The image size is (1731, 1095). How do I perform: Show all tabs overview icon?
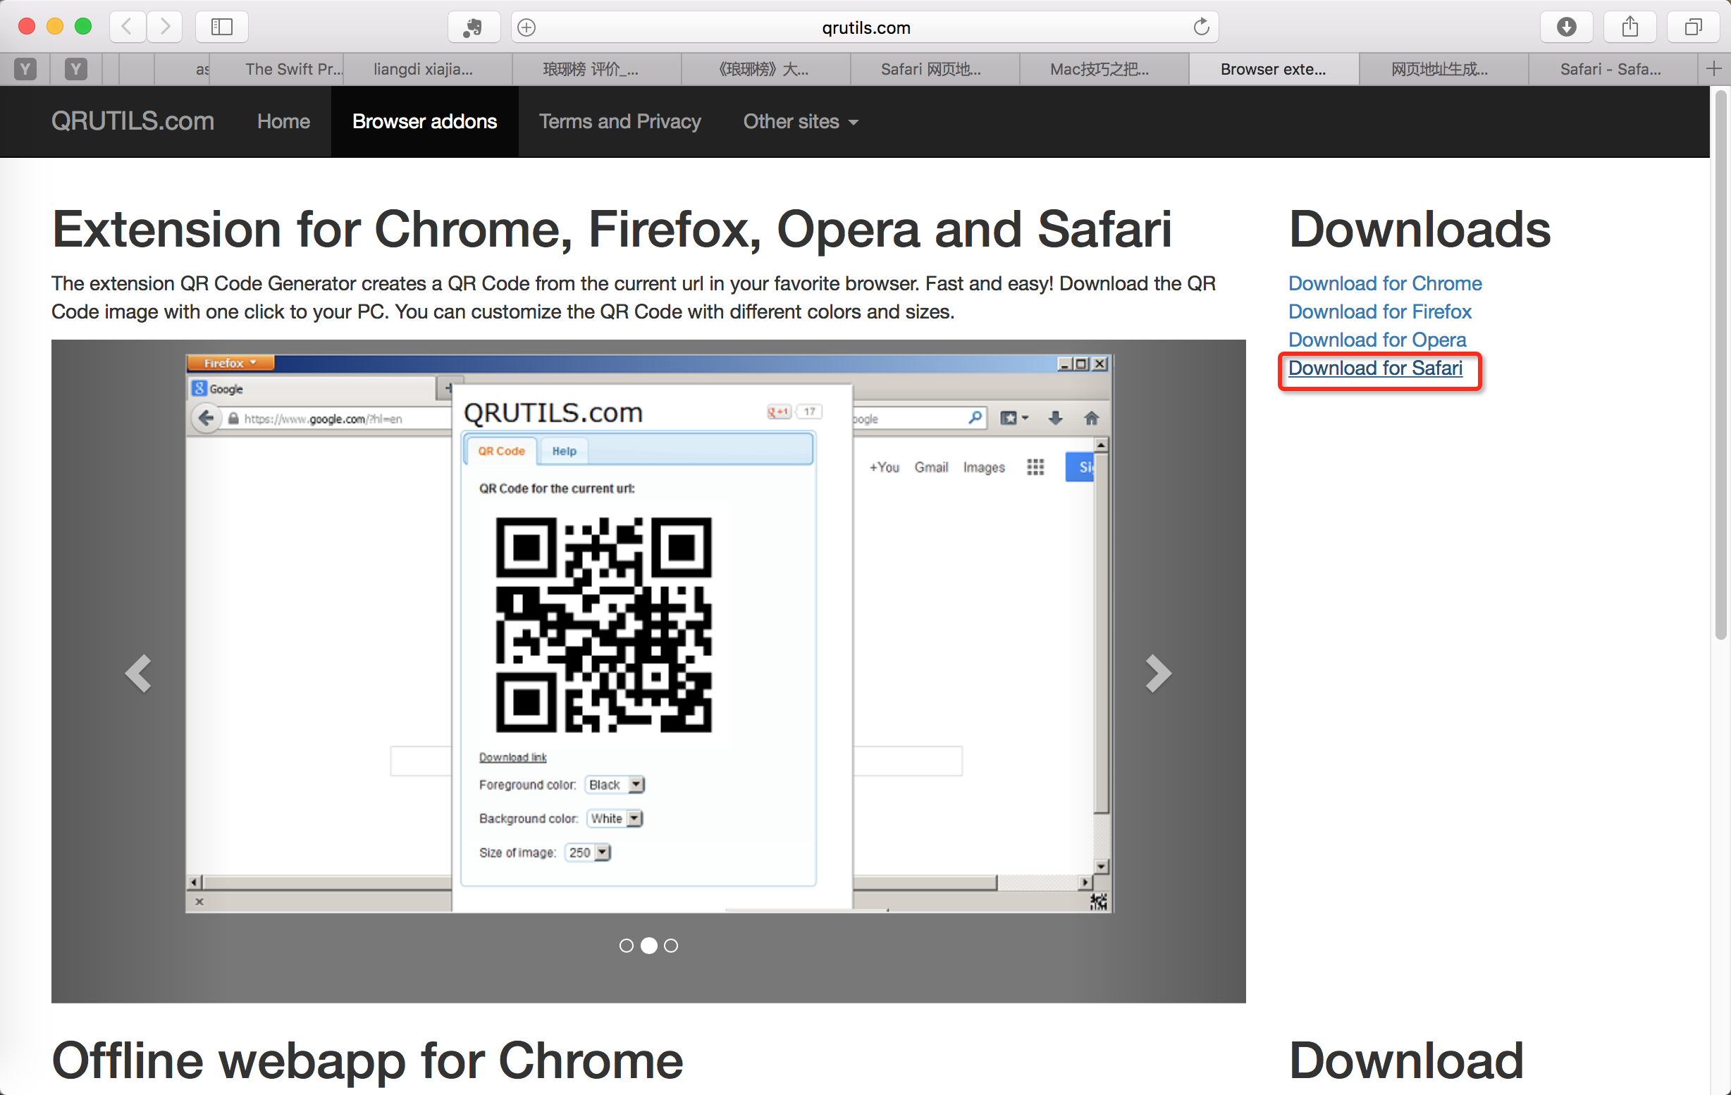[1693, 27]
